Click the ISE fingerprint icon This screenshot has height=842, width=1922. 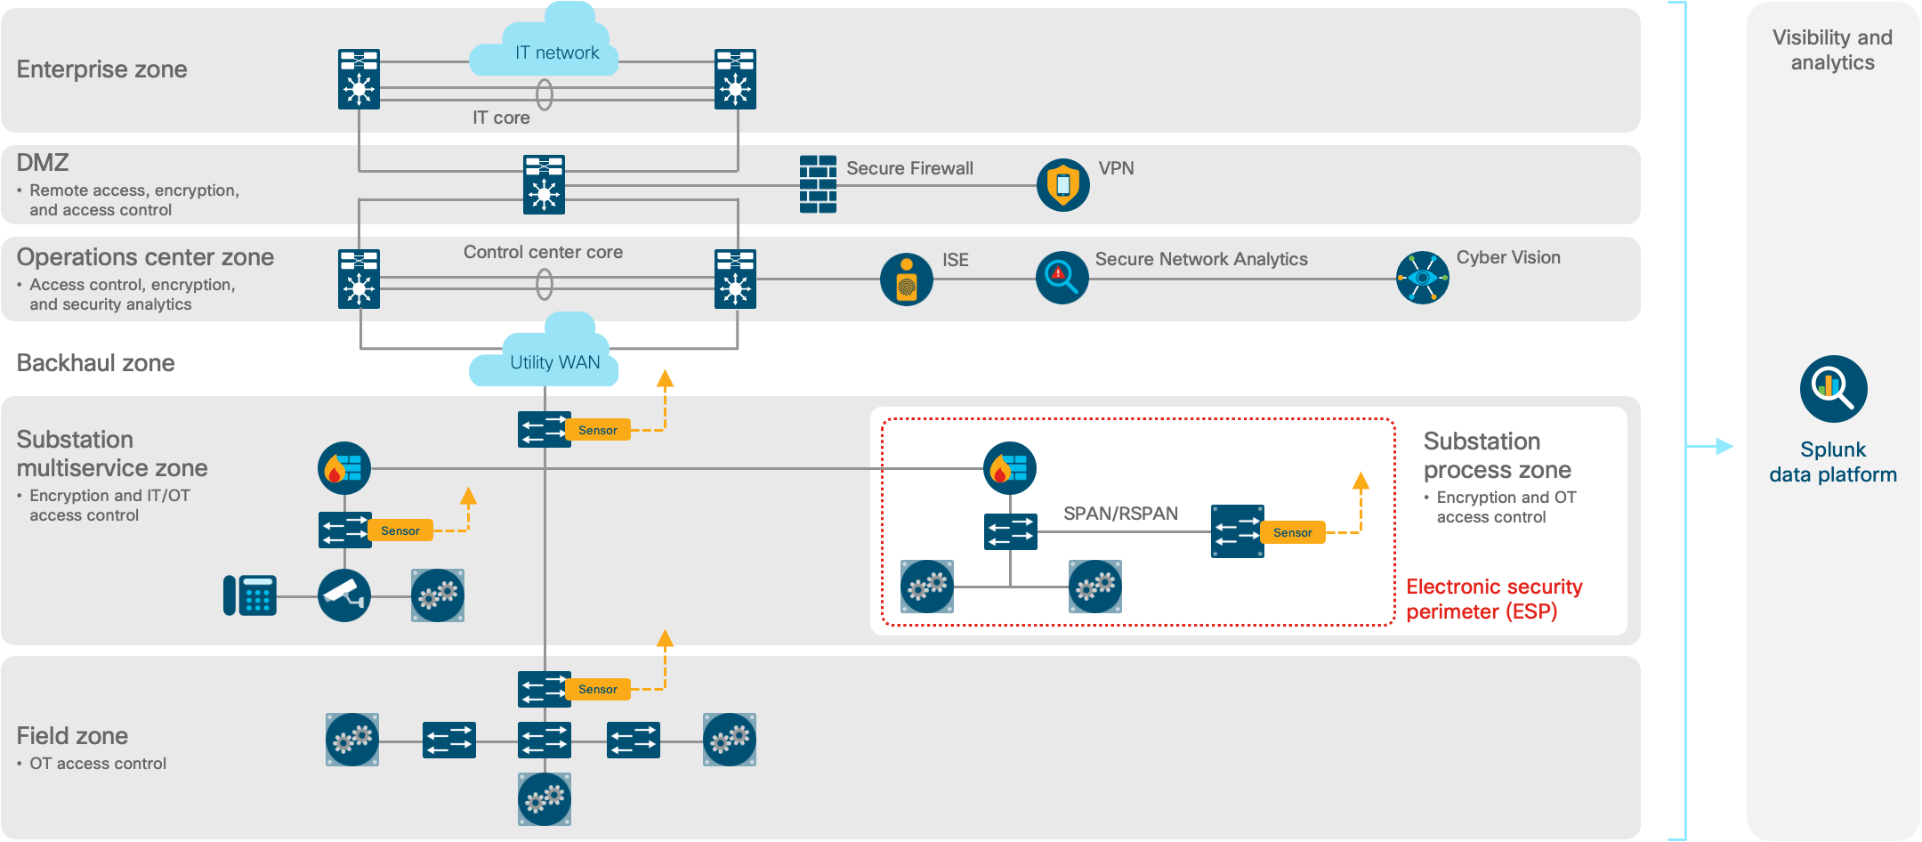(906, 279)
